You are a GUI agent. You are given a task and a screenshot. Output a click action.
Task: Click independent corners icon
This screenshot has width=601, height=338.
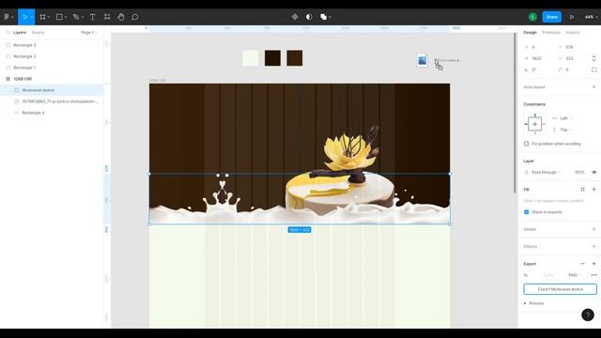pyautogui.click(x=593, y=69)
